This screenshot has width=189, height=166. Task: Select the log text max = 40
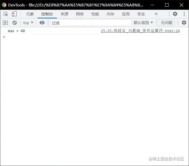16,31
